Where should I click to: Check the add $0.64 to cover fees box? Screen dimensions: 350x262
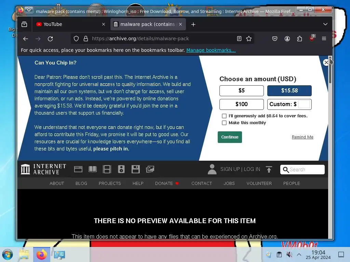click(224, 116)
